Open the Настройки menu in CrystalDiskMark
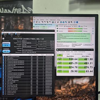 point(62,52)
